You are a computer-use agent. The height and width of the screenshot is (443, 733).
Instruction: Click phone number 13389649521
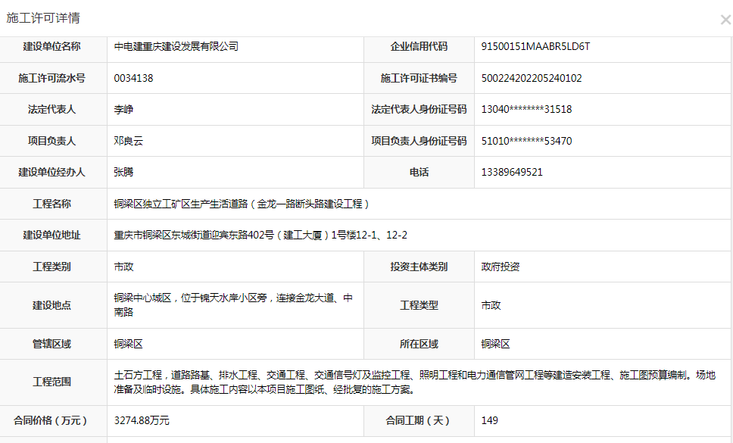pyautogui.click(x=512, y=172)
